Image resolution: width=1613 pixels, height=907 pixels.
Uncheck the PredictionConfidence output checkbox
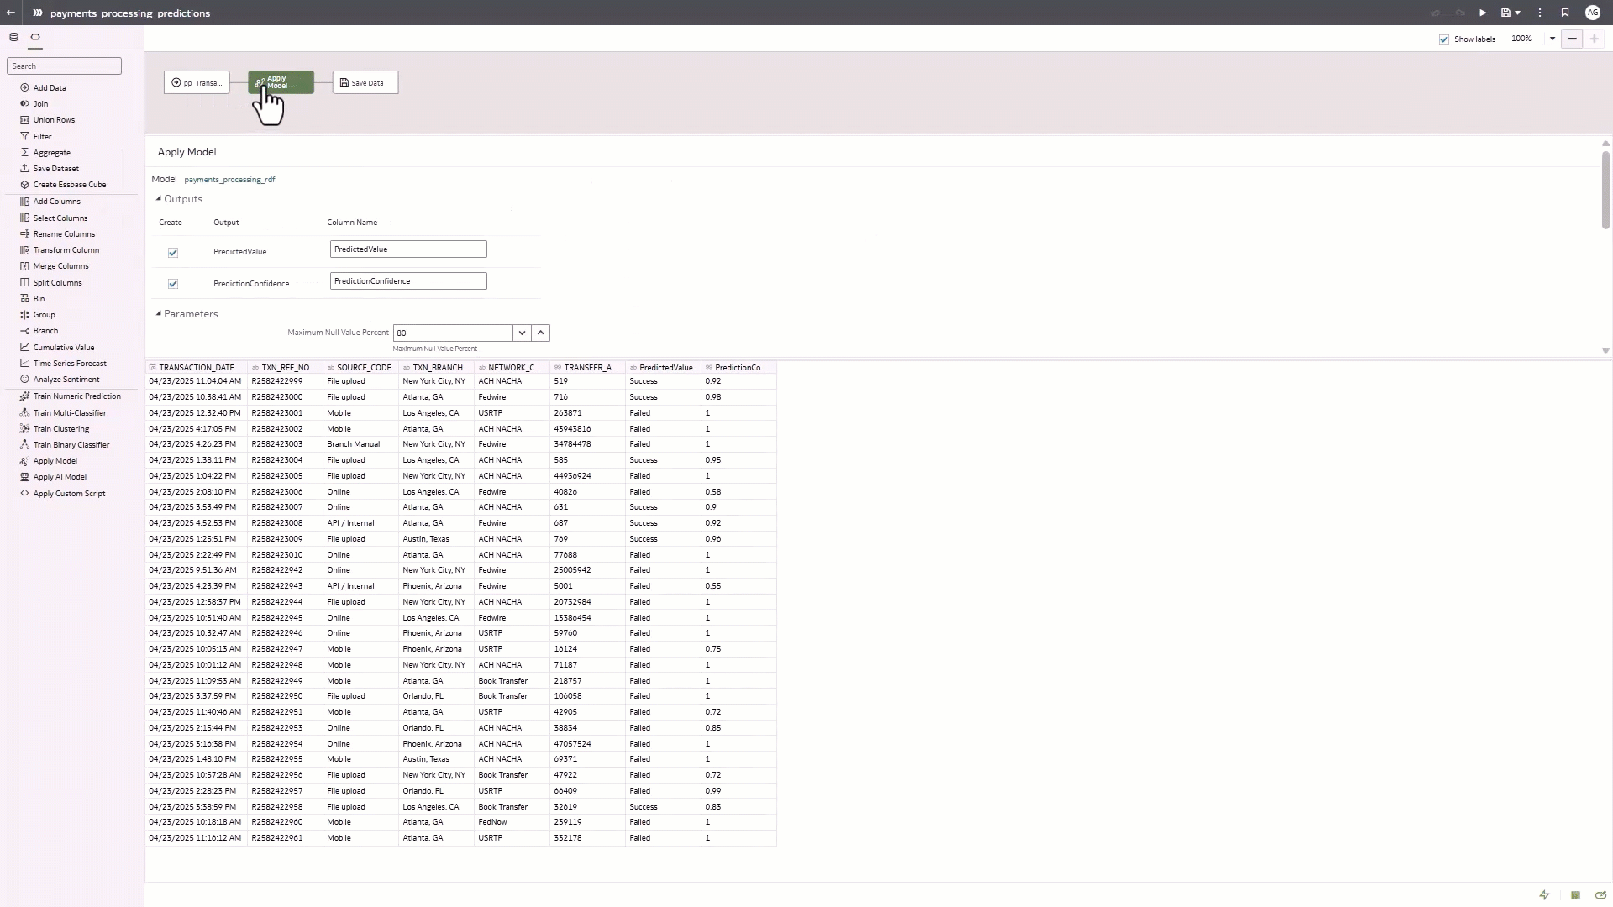[x=172, y=284]
